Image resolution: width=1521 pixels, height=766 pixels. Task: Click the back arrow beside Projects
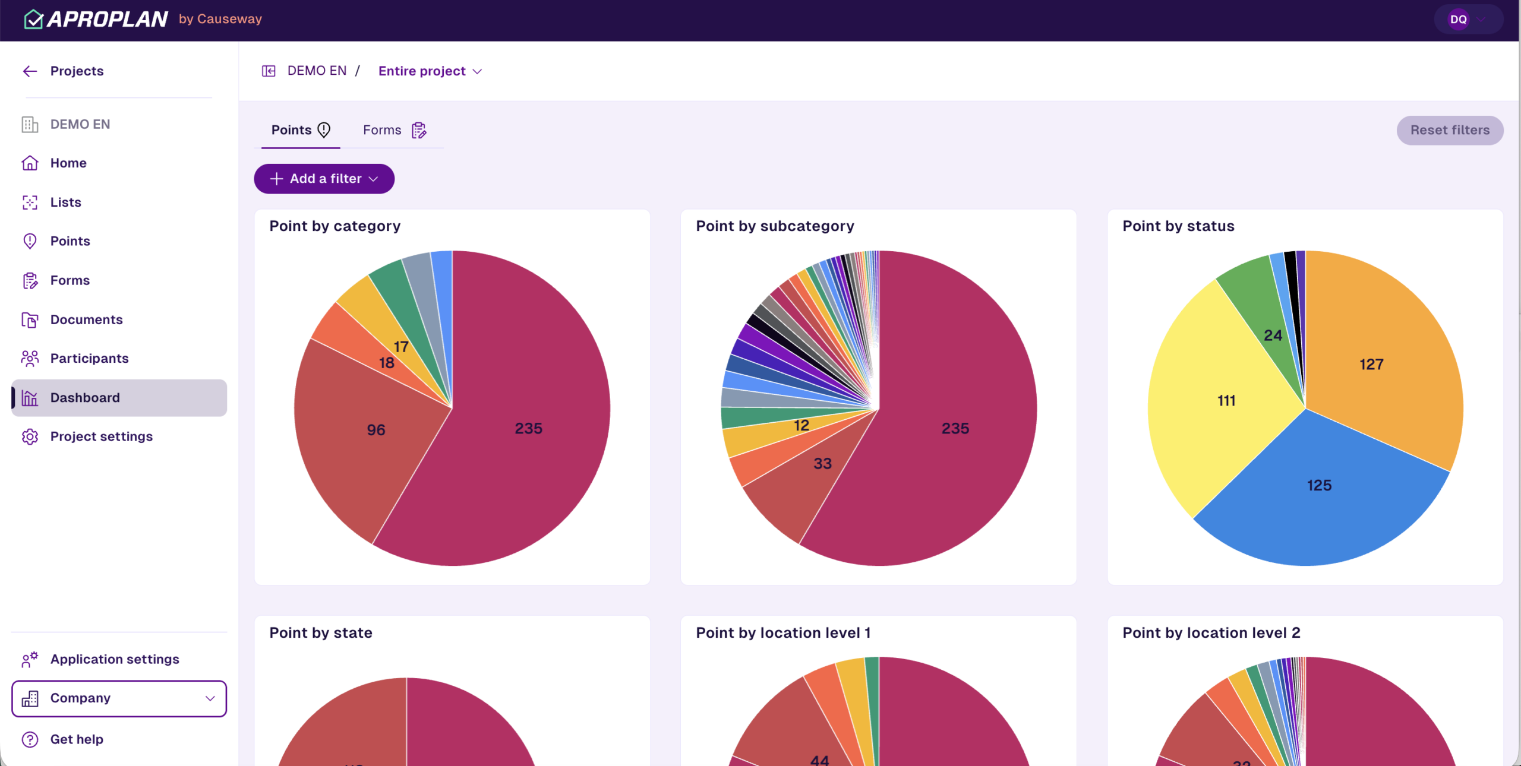click(x=30, y=71)
